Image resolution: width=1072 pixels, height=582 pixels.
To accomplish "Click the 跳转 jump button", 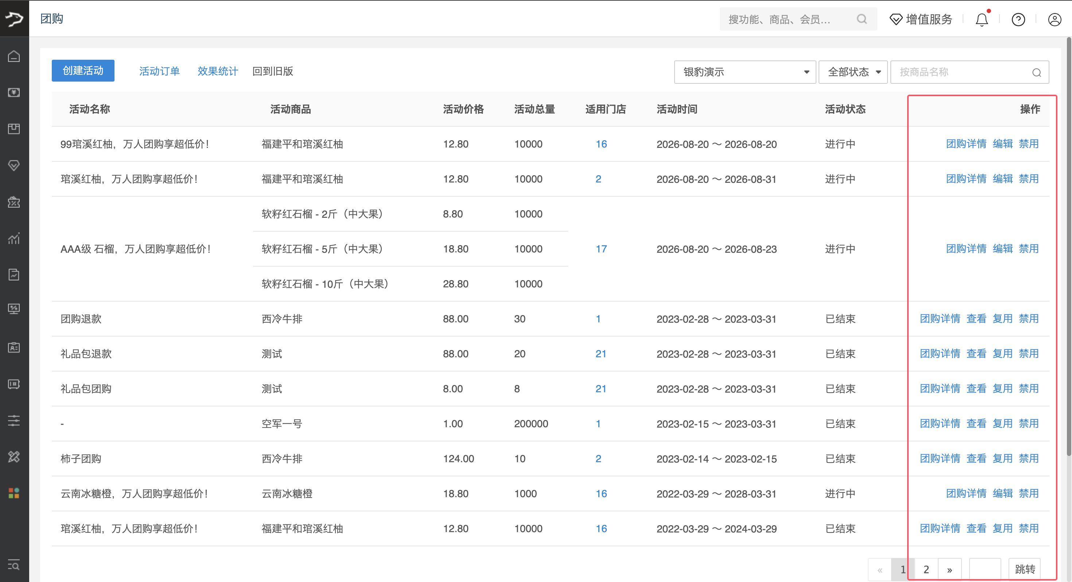I will pos(1025,570).
